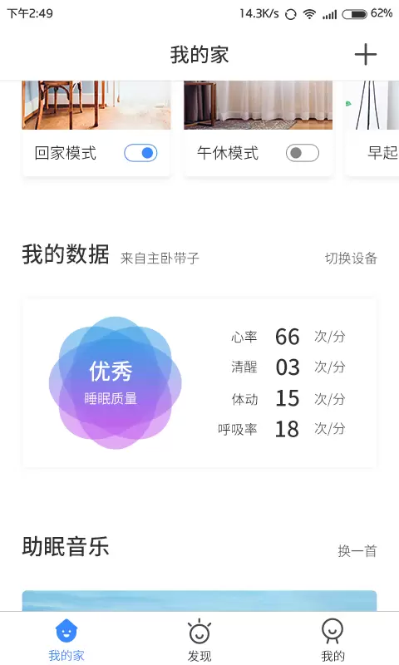Image resolution: width=399 pixels, height=665 pixels.
Task: Tap the 心率 66 heart rate reading
Action: coord(288,337)
